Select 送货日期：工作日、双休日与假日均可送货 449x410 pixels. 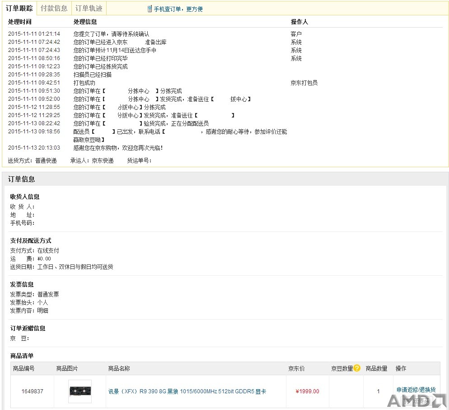[61, 267]
